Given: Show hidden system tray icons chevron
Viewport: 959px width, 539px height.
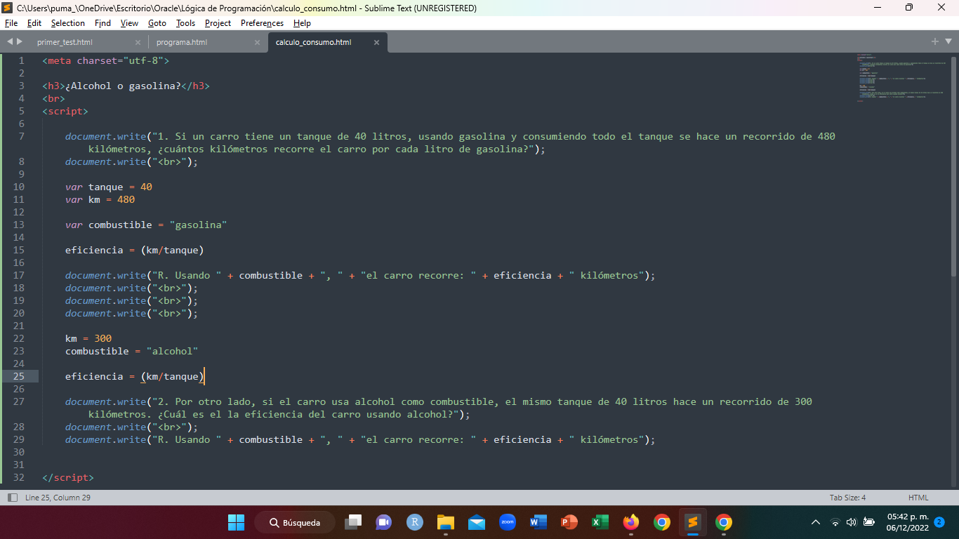Looking at the screenshot, I should pyautogui.click(x=816, y=522).
